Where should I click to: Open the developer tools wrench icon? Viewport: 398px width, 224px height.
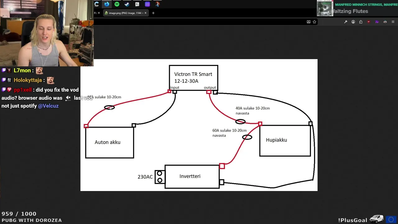pos(345,22)
